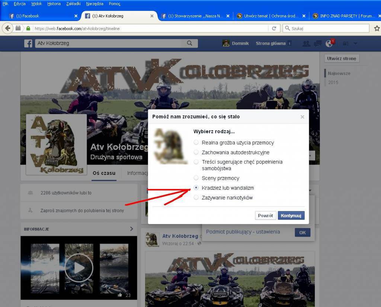The image size is (381, 307).
Task: Close the Atv Kołobrzeg browser tab
Action: (152, 16)
